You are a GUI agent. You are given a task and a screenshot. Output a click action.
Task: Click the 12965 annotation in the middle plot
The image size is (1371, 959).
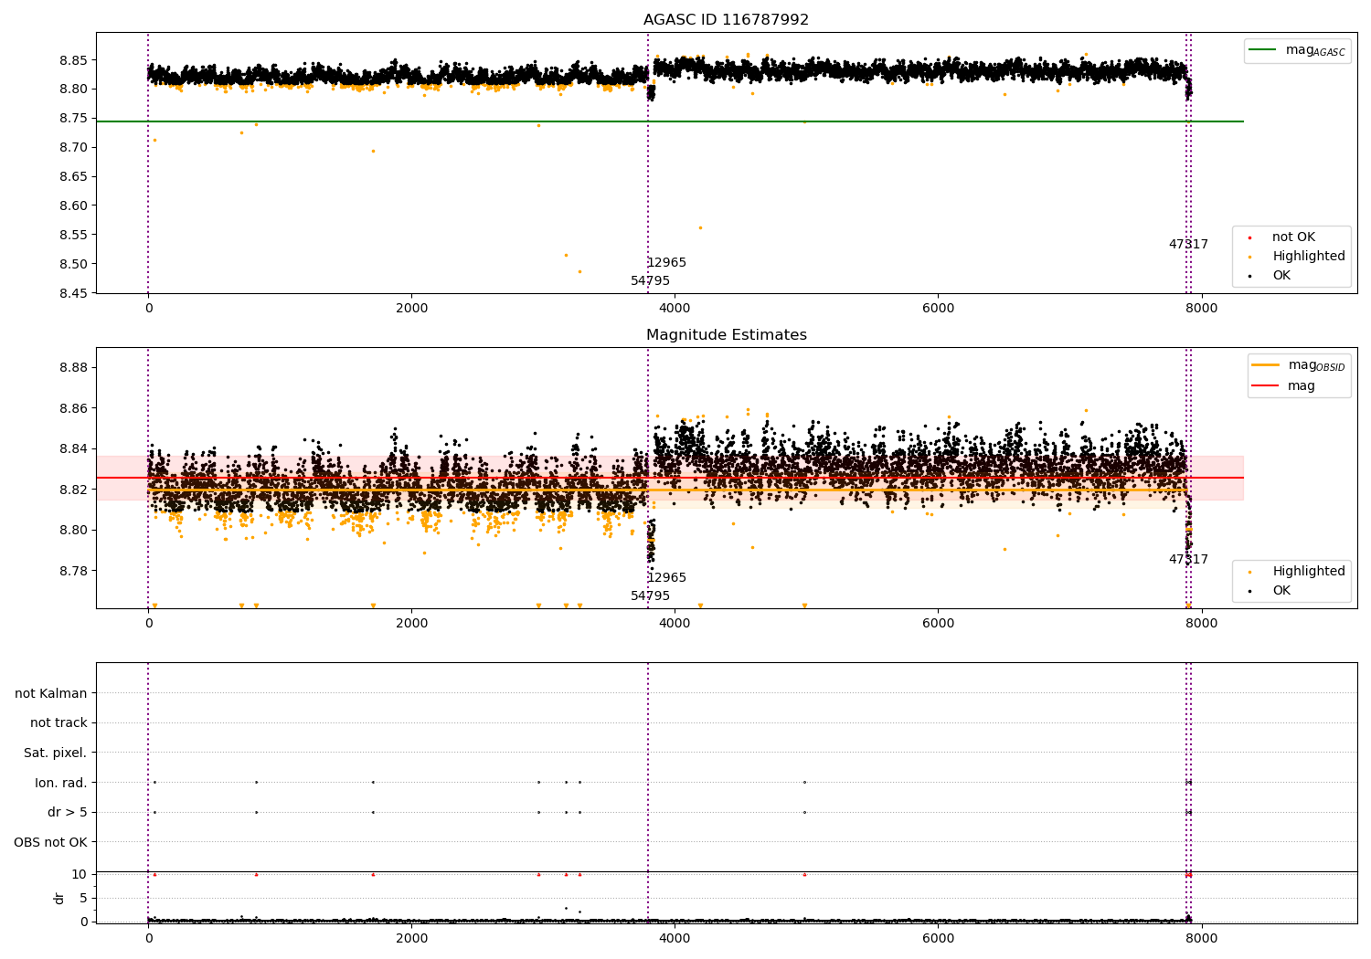(666, 577)
